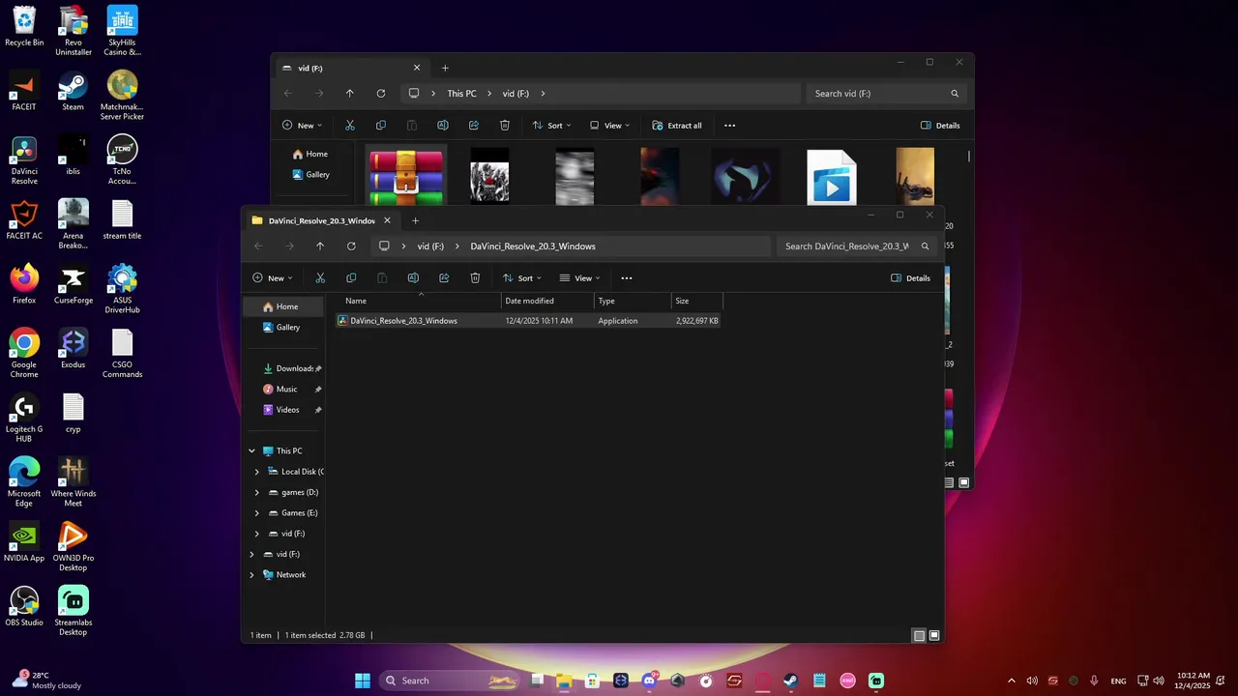Toggle Details pane in vid (F:) window
1238x696 pixels.
tap(940, 126)
